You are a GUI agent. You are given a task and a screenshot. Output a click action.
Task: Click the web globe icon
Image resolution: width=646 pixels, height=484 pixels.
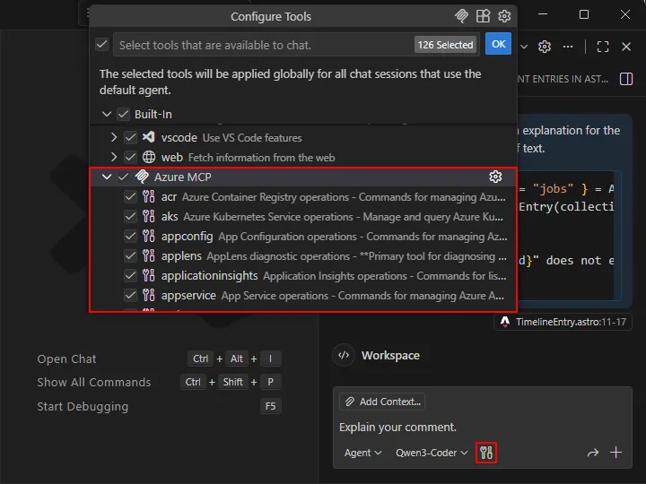pyautogui.click(x=149, y=157)
